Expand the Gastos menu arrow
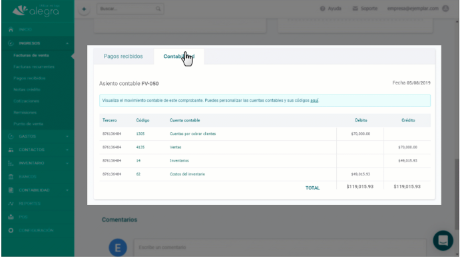The width and height of the screenshot is (462, 258). click(x=67, y=136)
